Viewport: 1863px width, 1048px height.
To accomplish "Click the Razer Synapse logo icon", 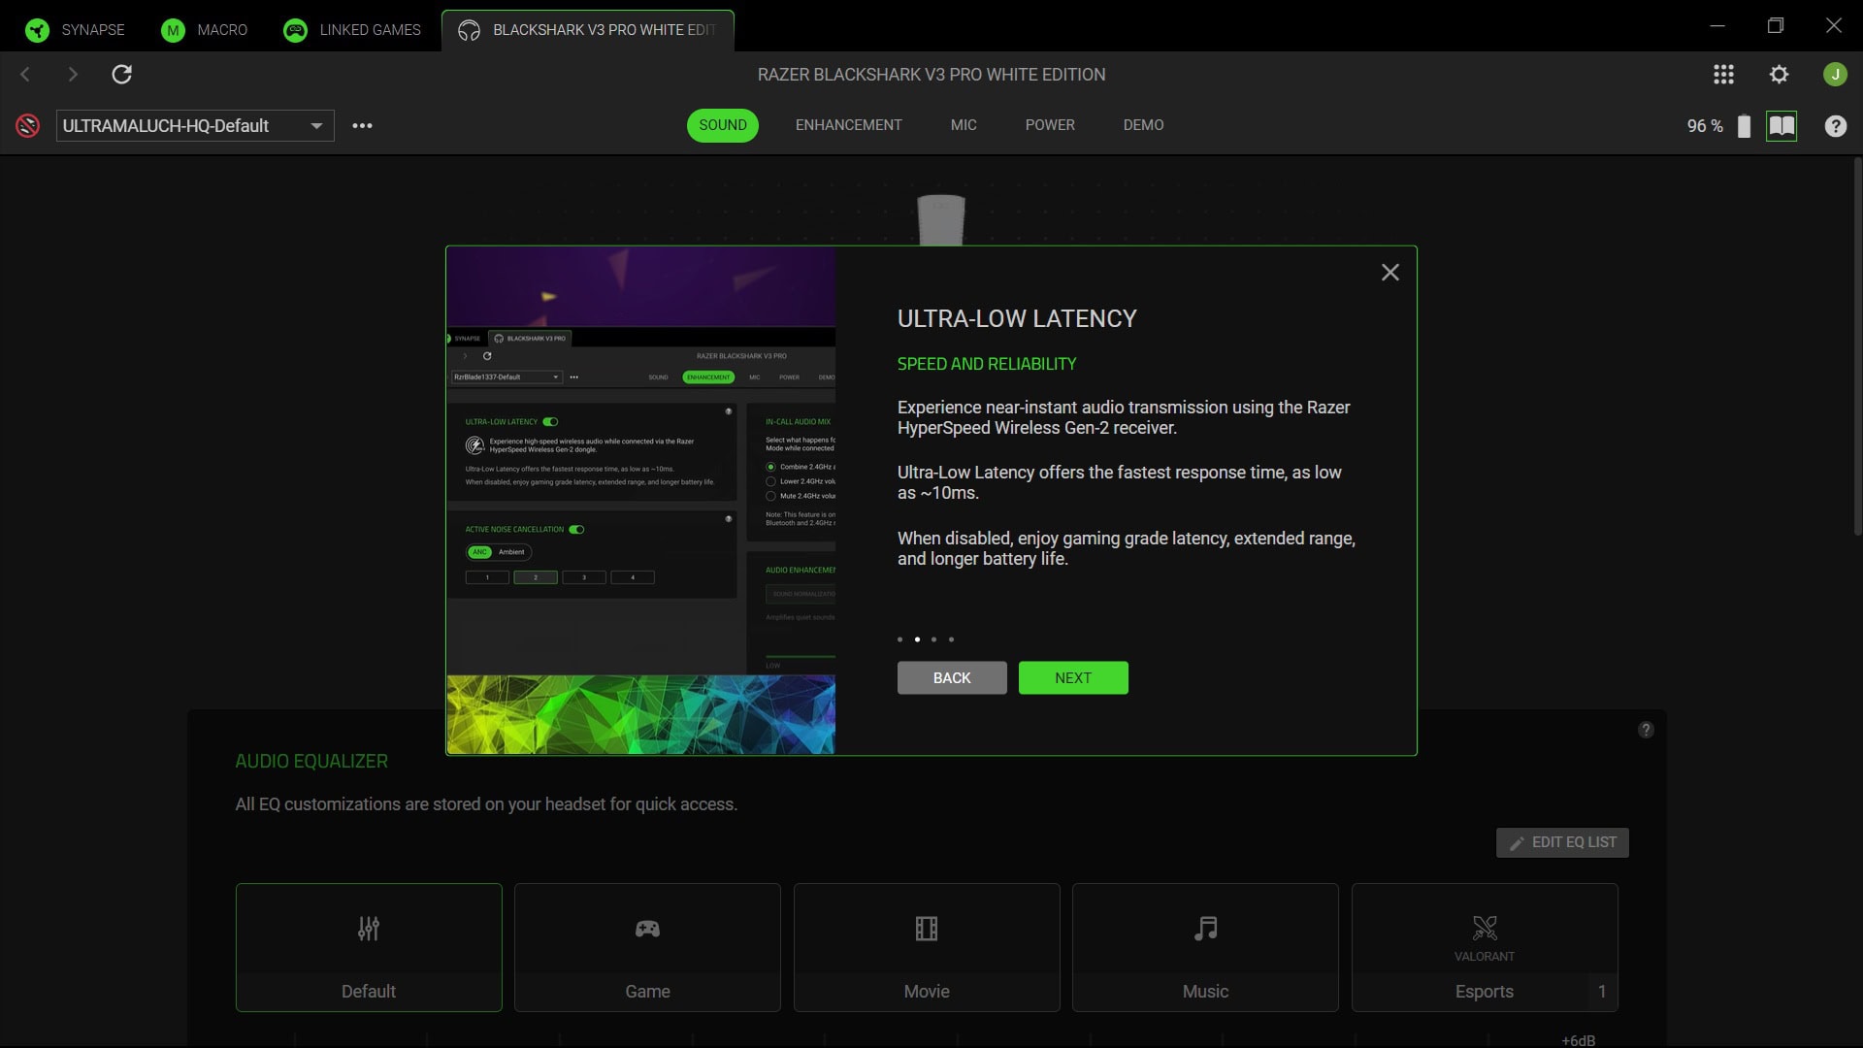I will pos(37,30).
